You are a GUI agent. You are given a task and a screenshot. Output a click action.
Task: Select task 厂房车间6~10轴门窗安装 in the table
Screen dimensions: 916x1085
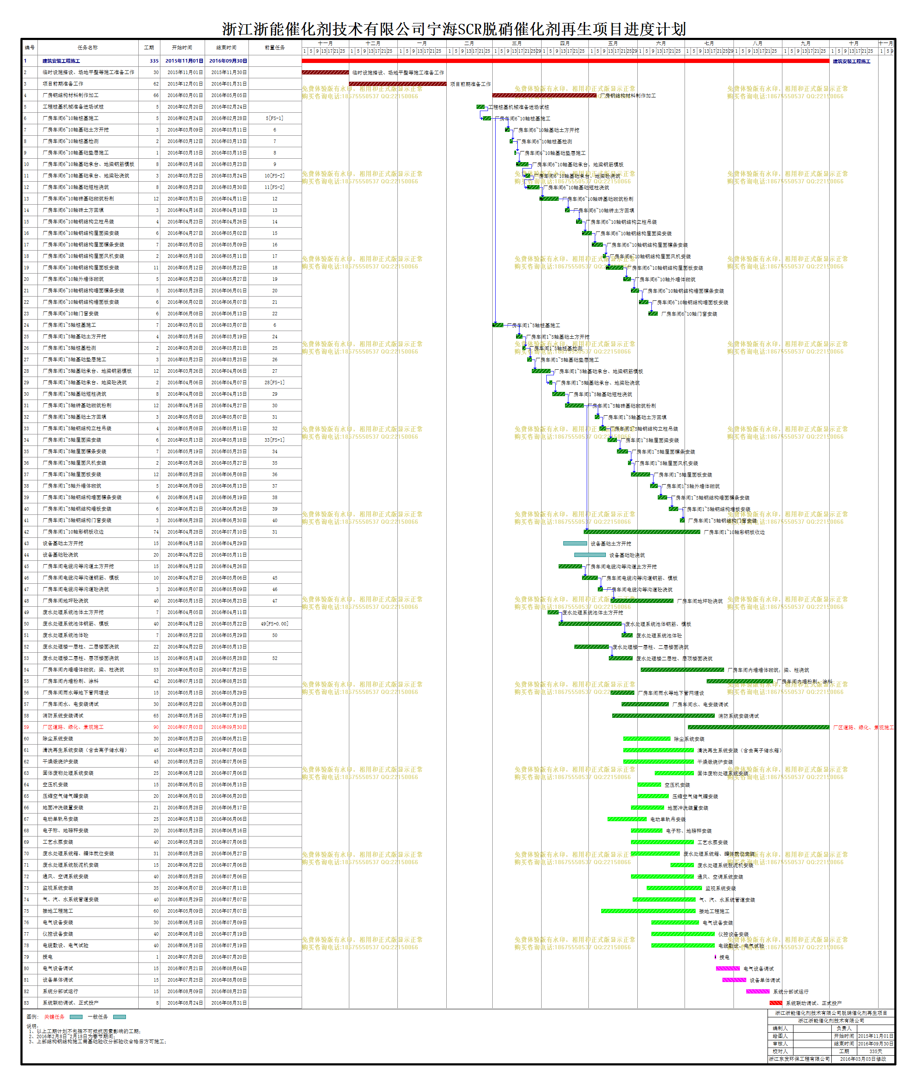point(71,313)
